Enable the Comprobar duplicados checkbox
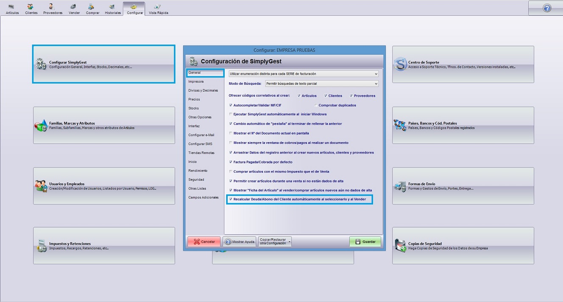The image size is (563, 302). click(316, 105)
